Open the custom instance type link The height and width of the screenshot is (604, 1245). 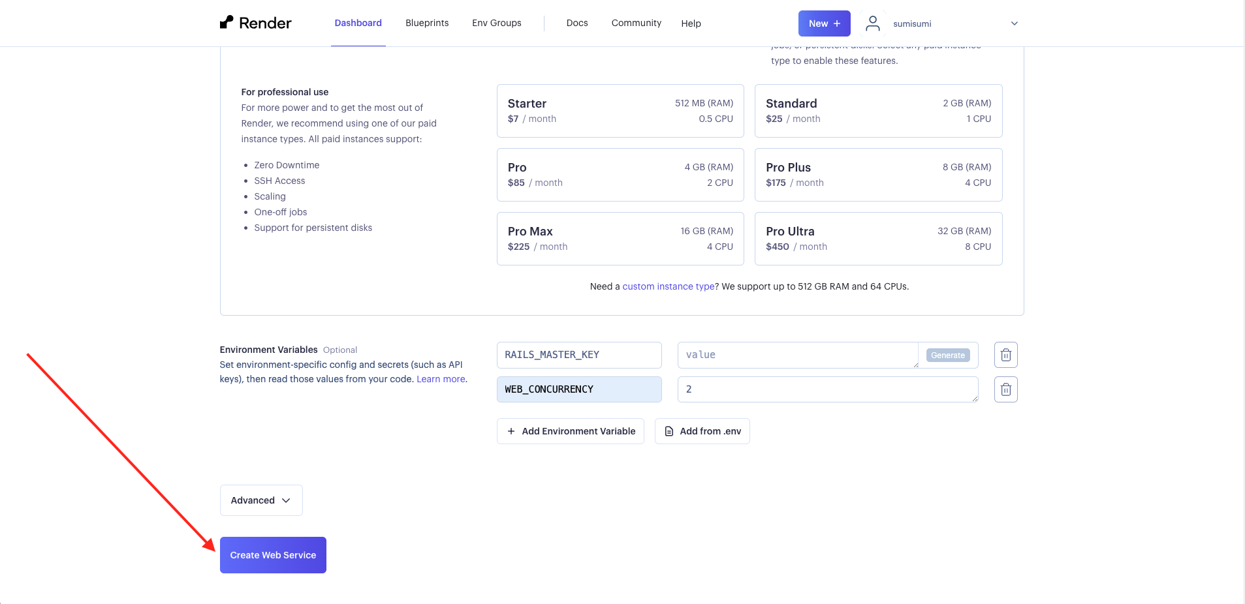click(669, 286)
